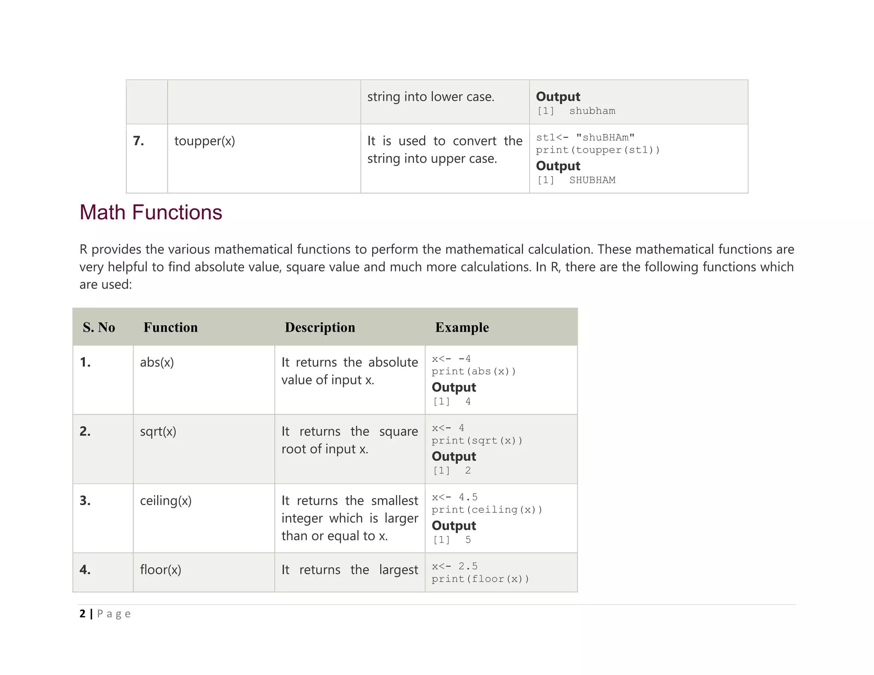Click the Example column header
The image size is (874, 675).
[x=462, y=327]
